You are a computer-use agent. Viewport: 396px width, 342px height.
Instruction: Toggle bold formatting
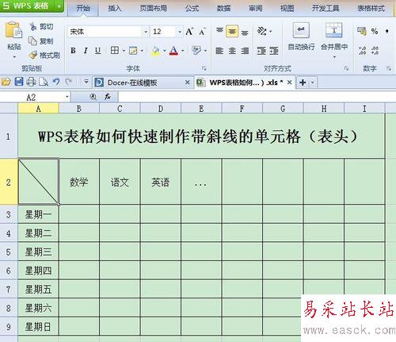[x=73, y=51]
